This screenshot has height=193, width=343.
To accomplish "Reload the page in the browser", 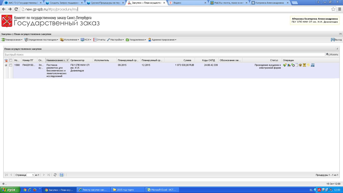I will point(16,9).
